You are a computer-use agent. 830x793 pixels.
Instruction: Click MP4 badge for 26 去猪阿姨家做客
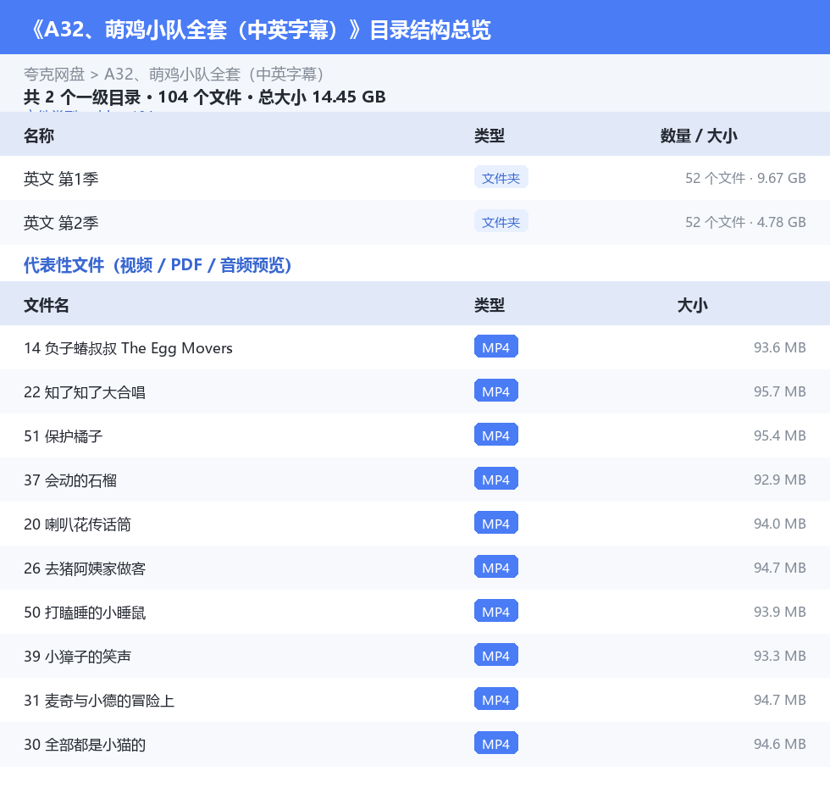(x=496, y=567)
